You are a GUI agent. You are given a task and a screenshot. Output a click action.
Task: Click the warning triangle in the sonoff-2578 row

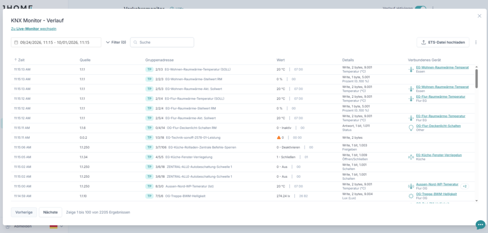pos(279,137)
